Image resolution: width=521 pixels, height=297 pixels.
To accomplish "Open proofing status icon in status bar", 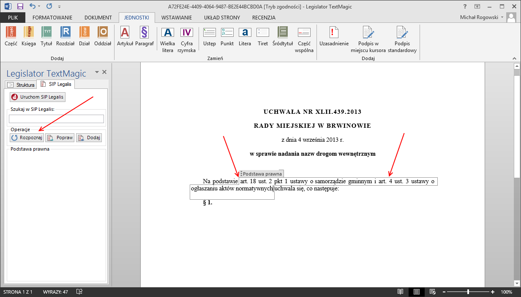I will tap(79, 292).
